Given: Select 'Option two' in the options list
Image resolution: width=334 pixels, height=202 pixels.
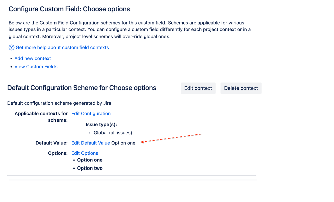Looking at the screenshot, I should point(90,168).
